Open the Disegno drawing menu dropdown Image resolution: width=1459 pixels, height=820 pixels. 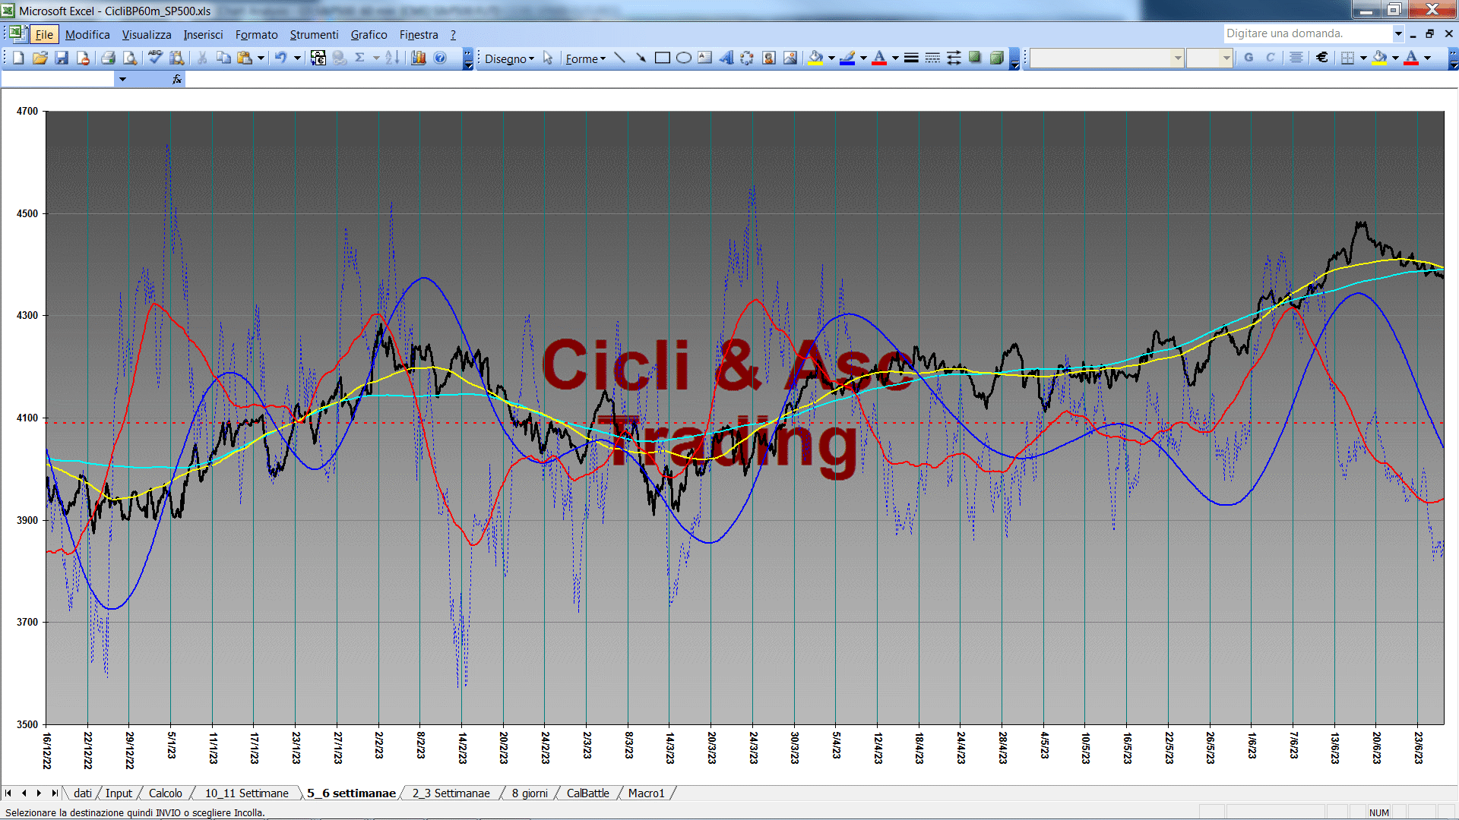pyautogui.click(x=509, y=58)
